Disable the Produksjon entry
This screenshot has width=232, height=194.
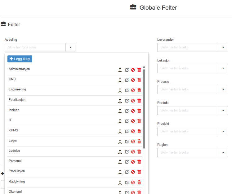pos(133,172)
